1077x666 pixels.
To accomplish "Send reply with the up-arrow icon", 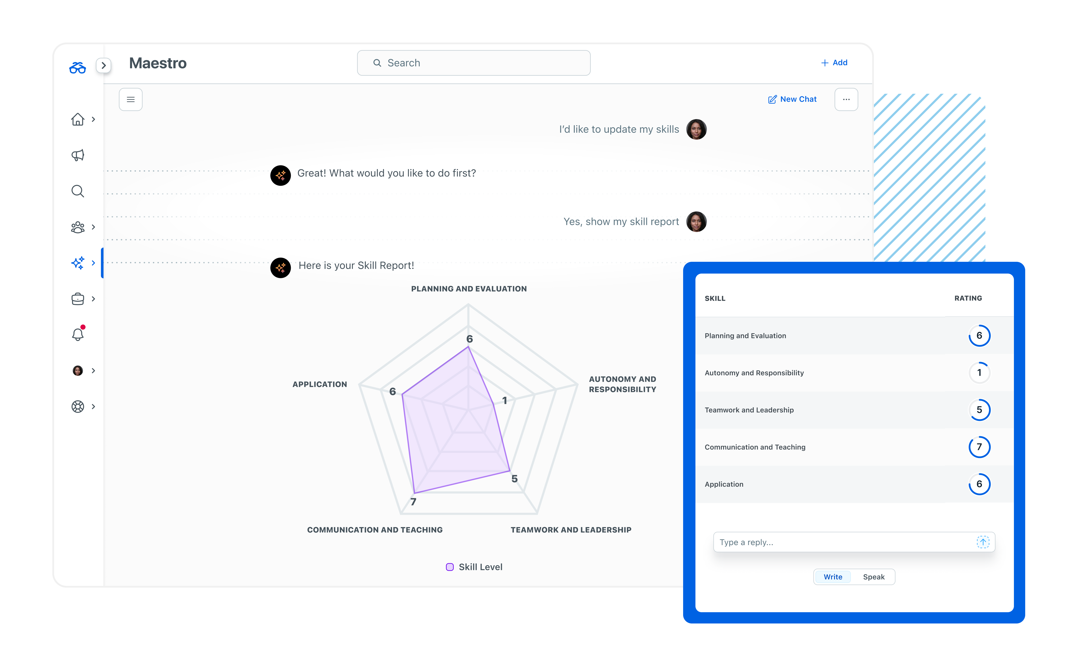I will [x=983, y=542].
